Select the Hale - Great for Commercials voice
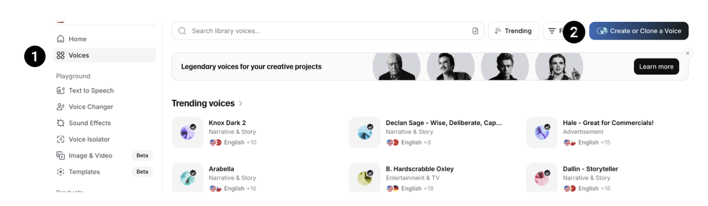708x206 pixels. (608, 123)
